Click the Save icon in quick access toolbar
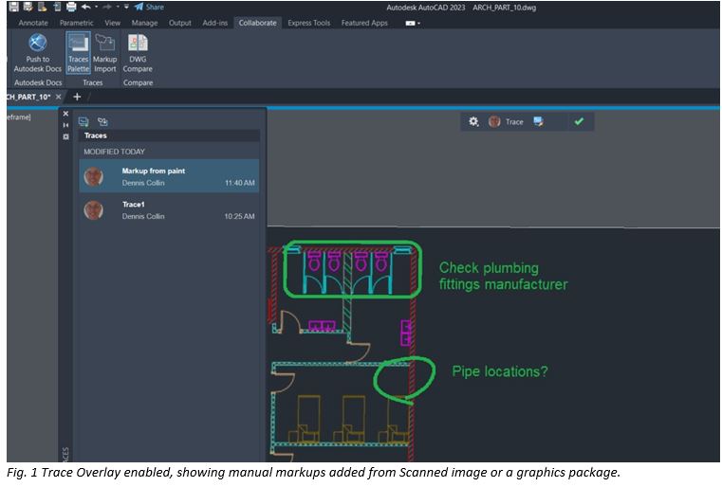Viewport: 722px width, 487px height. point(14,7)
